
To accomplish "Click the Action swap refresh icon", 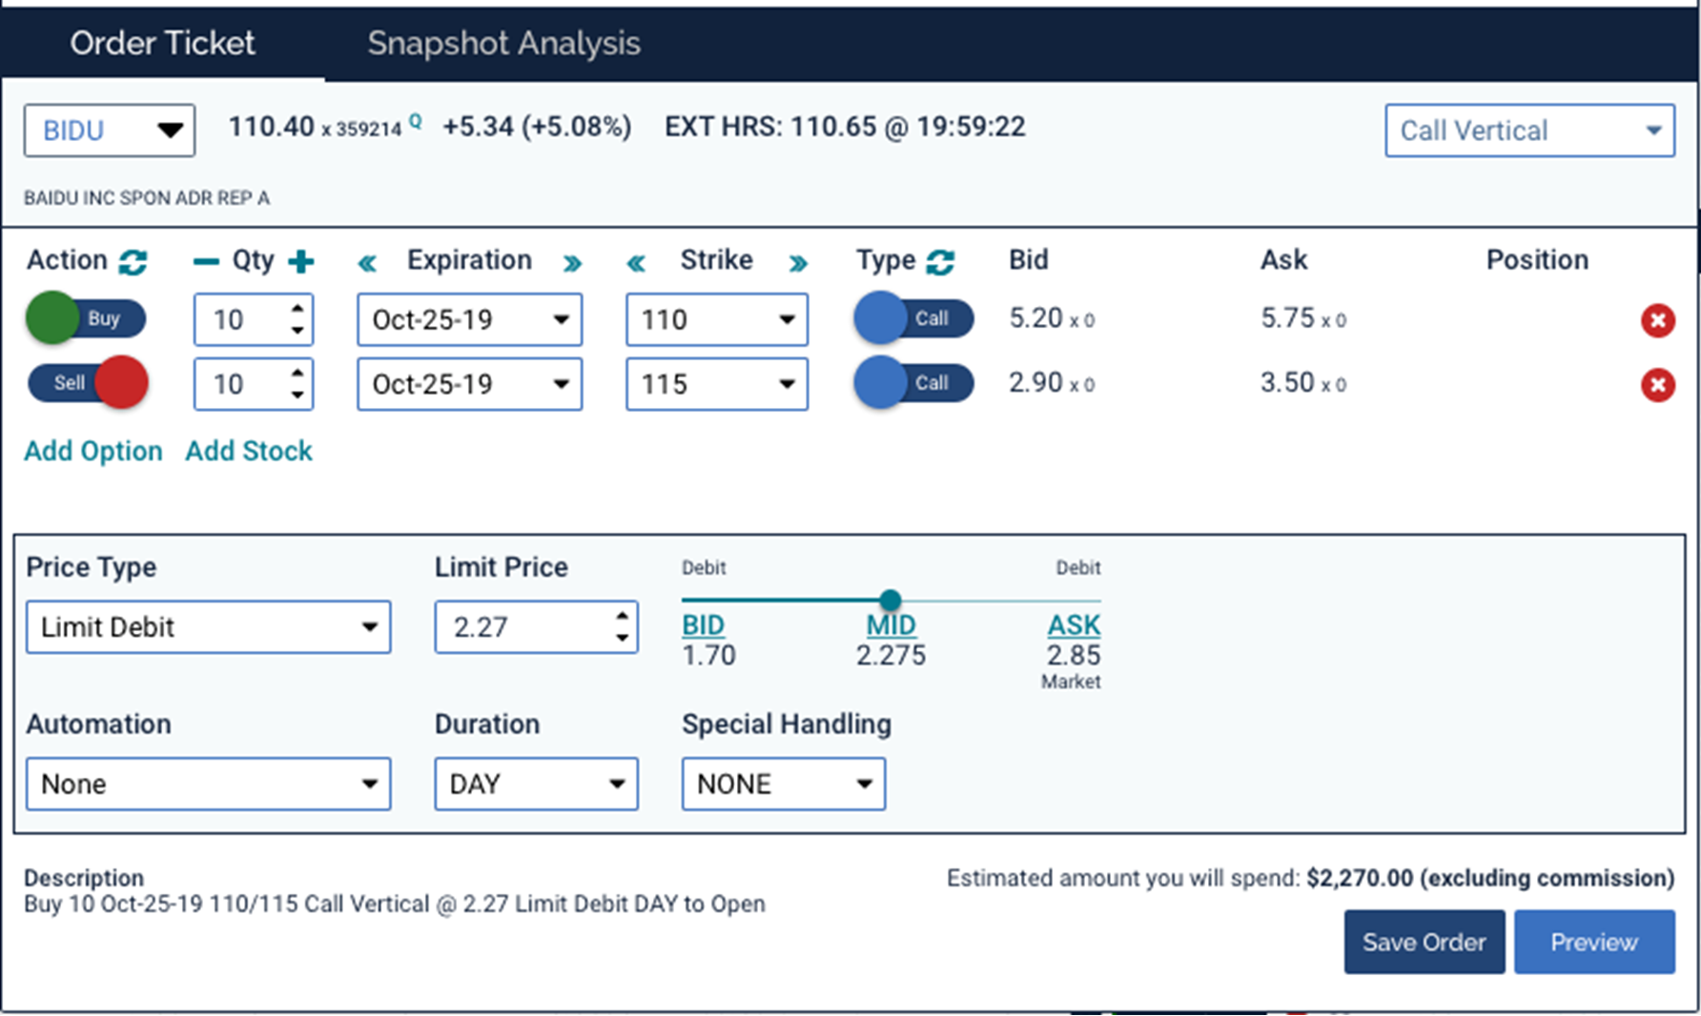I will 133,261.
